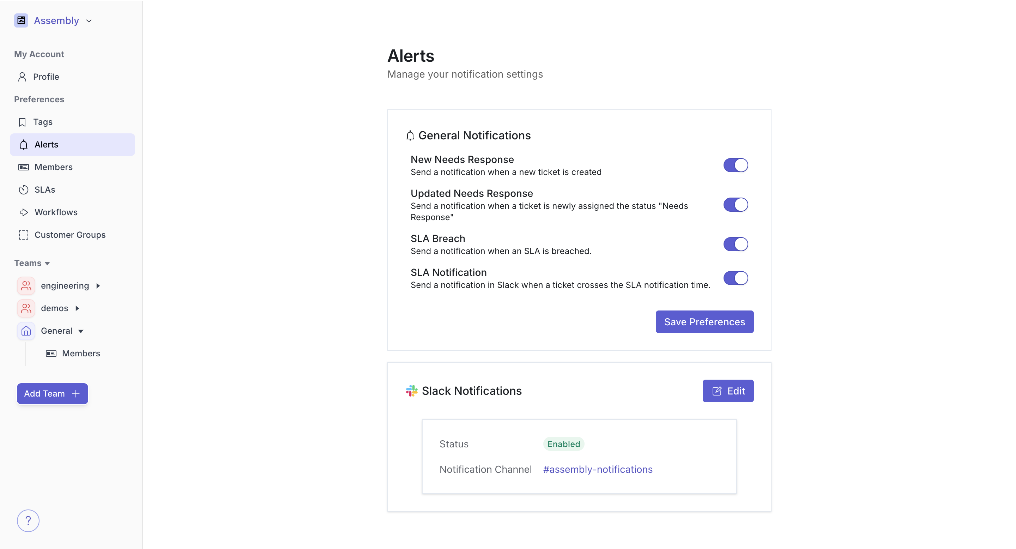The width and height of the screenshot is (1016, 549).
Task: Expand the demos team
Action: 77,308
